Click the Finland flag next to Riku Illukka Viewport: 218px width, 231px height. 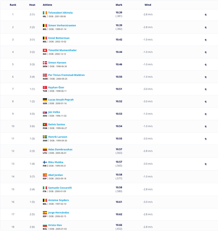[x=45, y=162]
